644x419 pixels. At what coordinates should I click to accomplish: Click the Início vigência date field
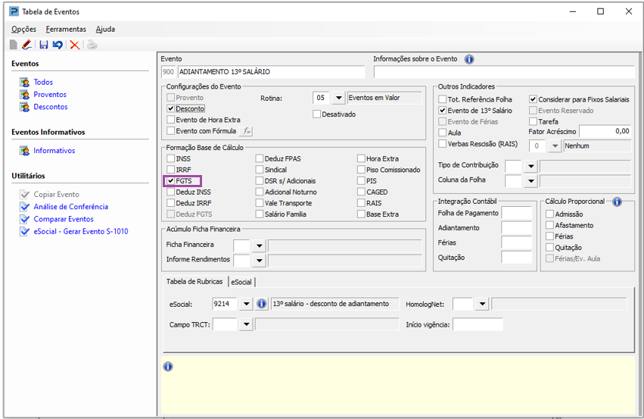click(477, 325)
